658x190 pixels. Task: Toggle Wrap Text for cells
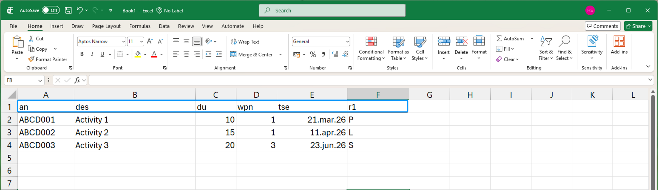tap(245, 42)
